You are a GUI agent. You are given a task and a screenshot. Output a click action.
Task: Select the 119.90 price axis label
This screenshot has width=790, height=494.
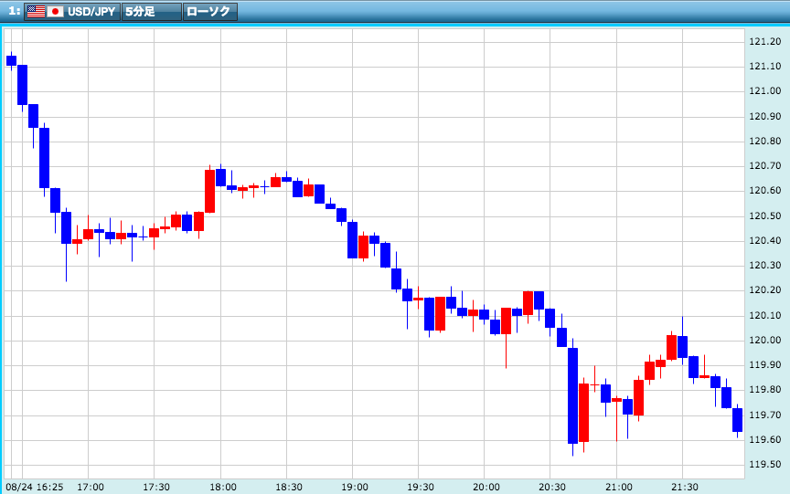point(764,365)
